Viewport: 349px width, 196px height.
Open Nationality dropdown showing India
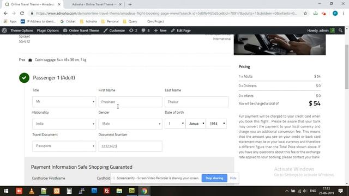[x=64, y=124]
